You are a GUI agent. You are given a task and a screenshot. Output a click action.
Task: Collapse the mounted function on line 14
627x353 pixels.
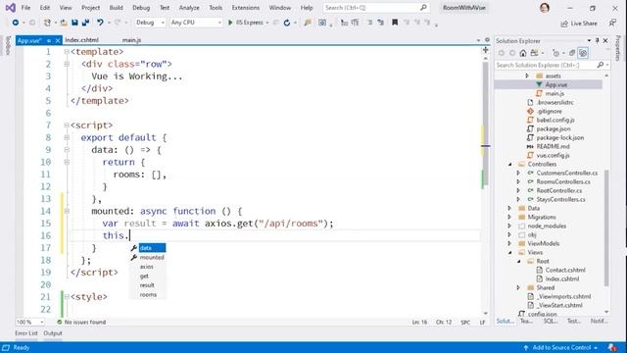click(67, 211)
